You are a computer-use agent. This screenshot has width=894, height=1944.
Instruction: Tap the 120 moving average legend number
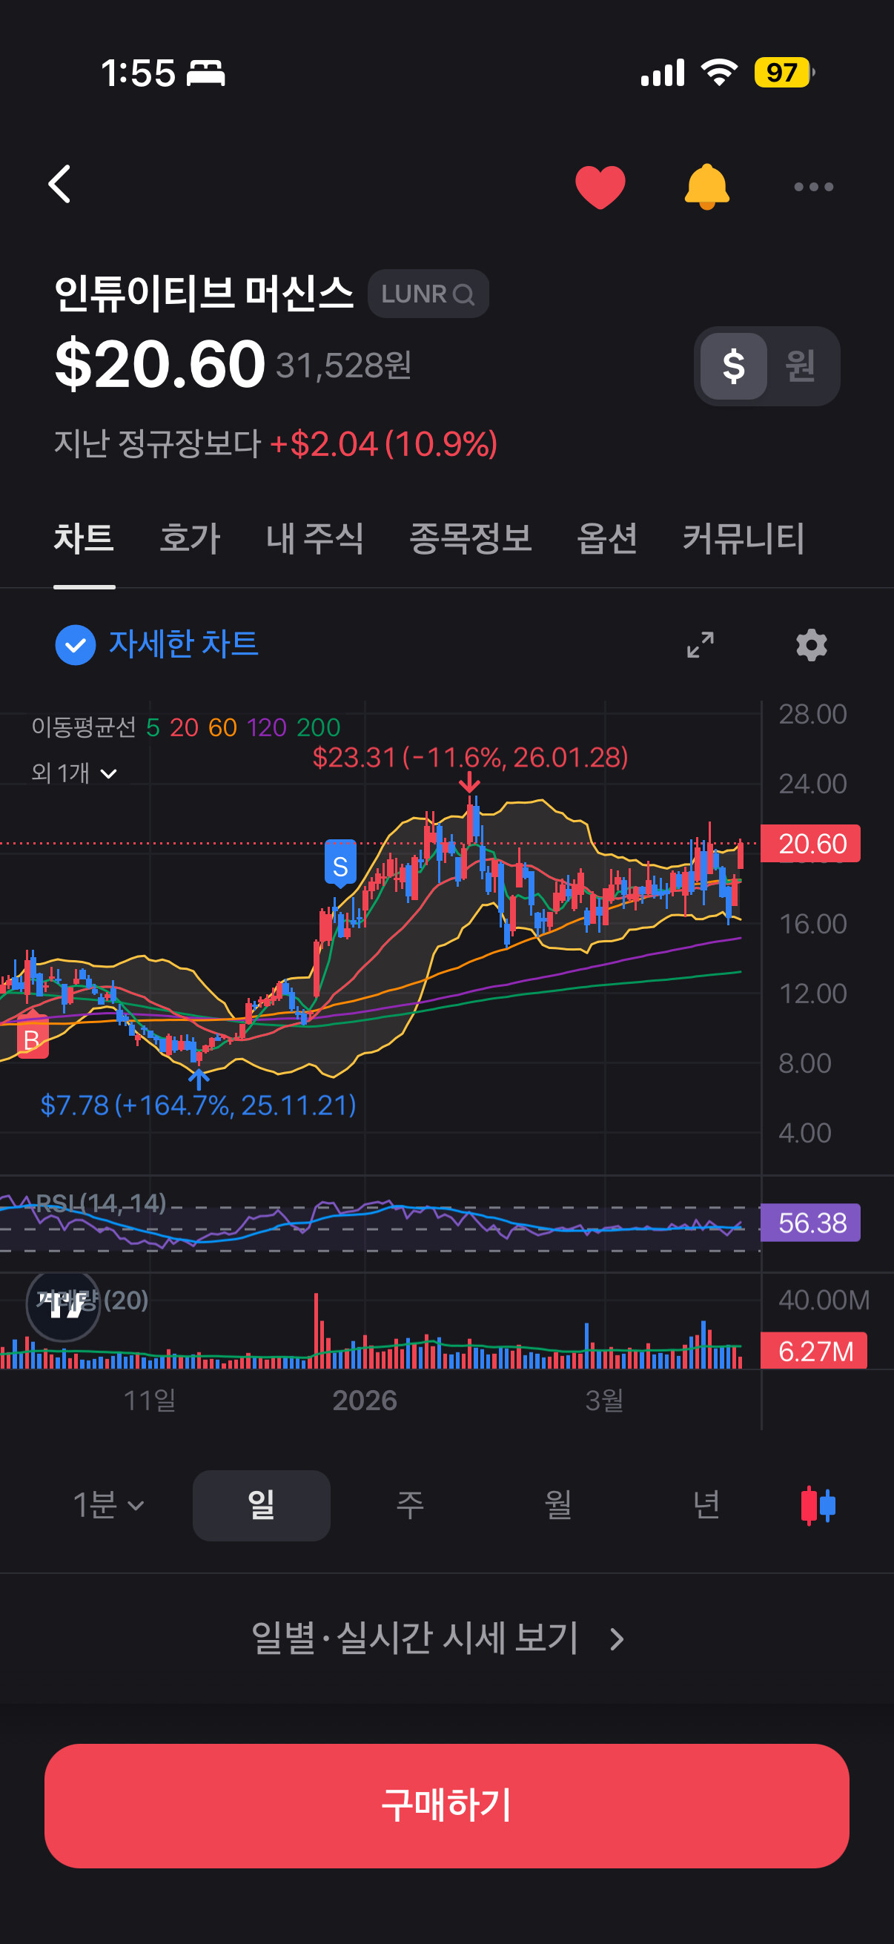coord(266,727)
